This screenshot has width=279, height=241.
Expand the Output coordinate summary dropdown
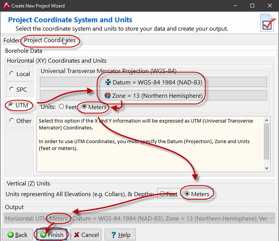click(272, 218)
